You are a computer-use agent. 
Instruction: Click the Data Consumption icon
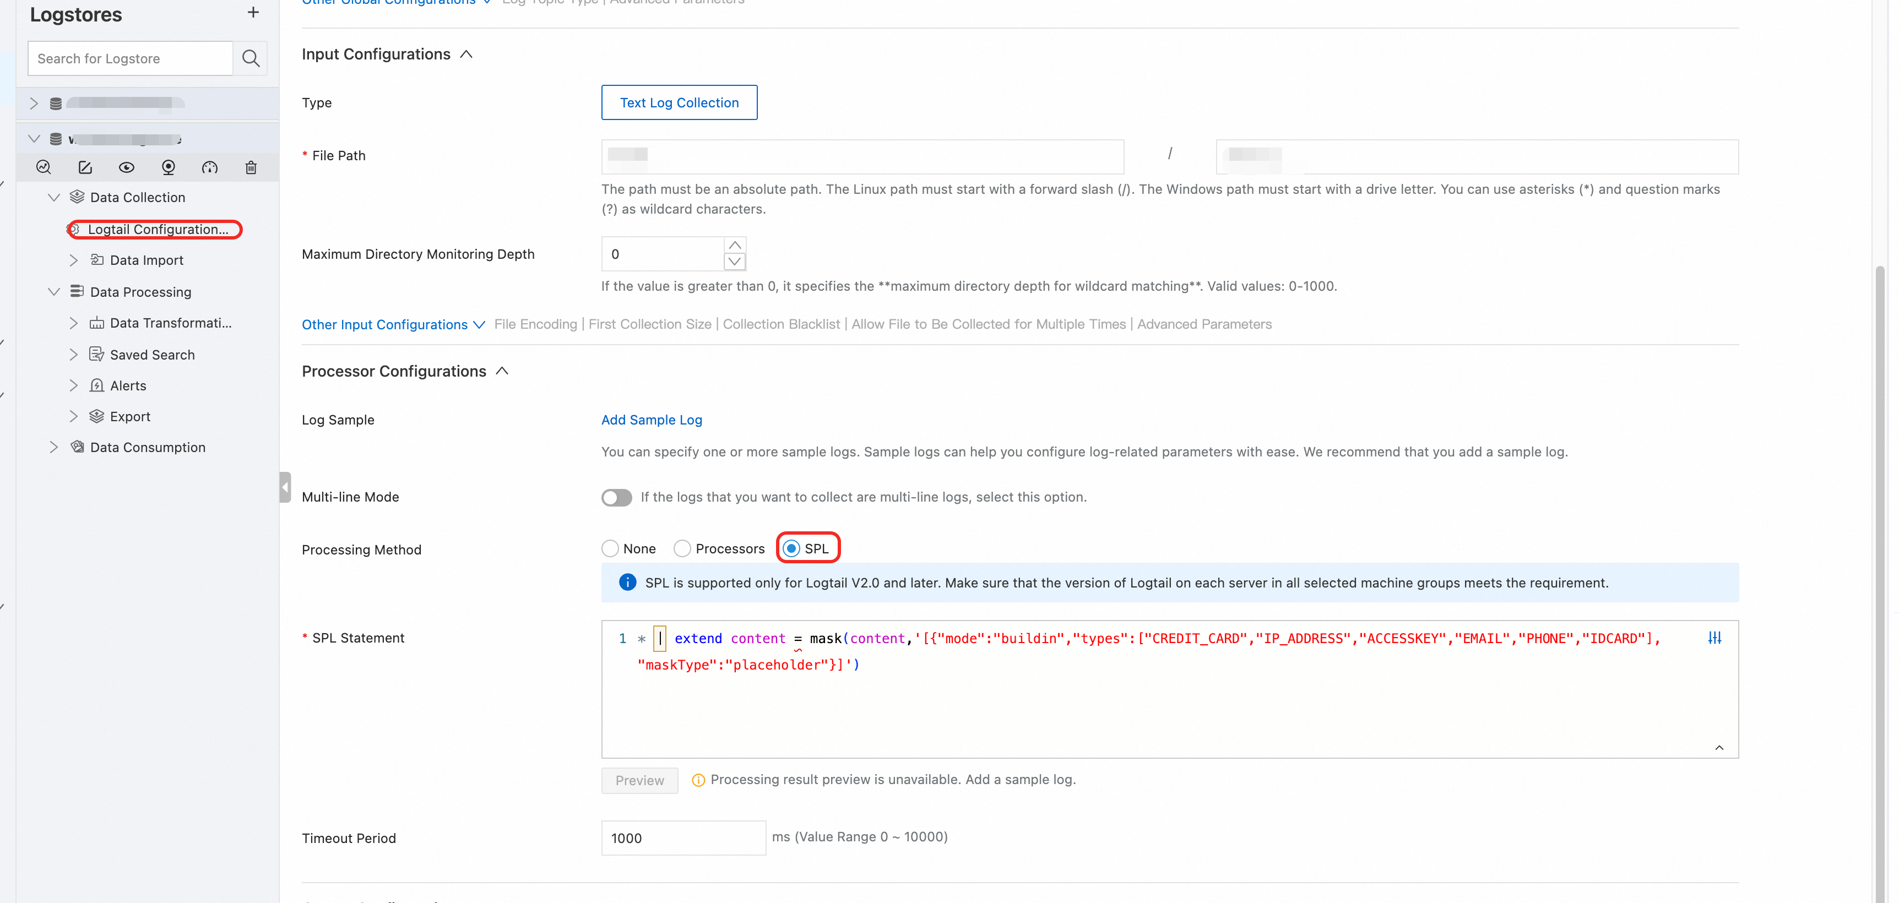click(77, 447)
